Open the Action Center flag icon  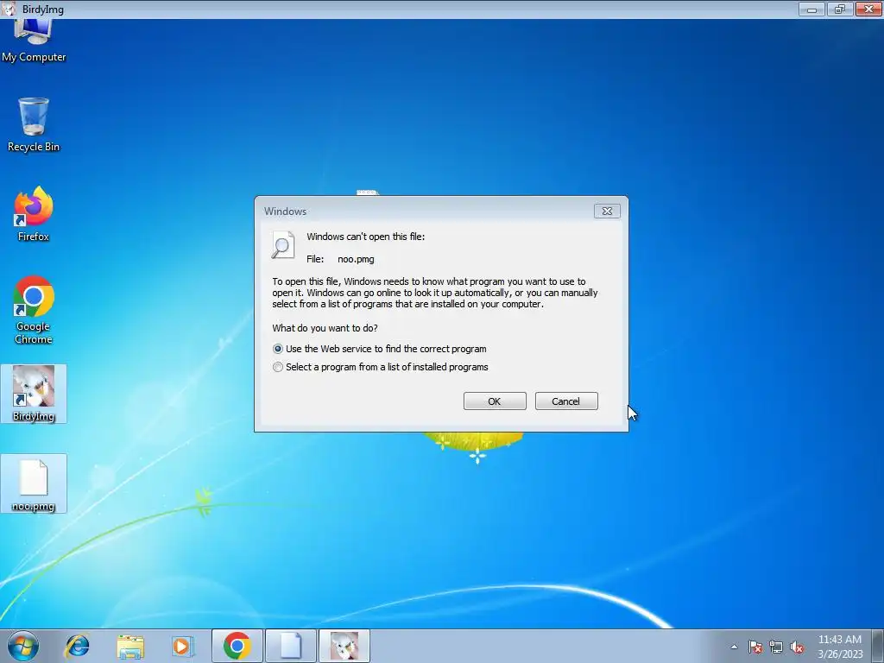point(755,647)
